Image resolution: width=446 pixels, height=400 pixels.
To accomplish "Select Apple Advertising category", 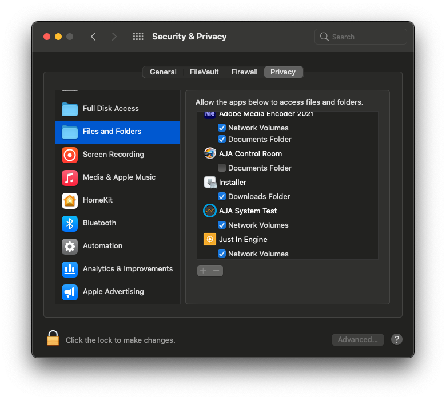I will (x=118, y=292).
